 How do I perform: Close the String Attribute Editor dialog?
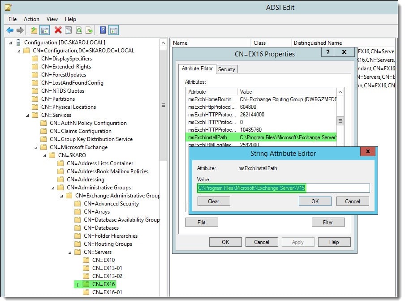click(368, 151)
